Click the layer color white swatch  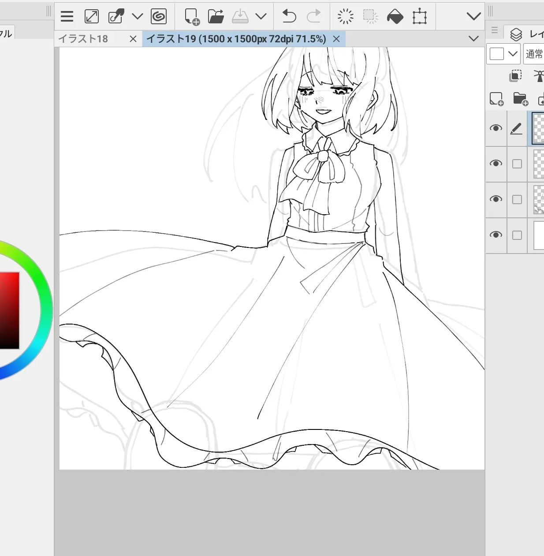(497, 54)
